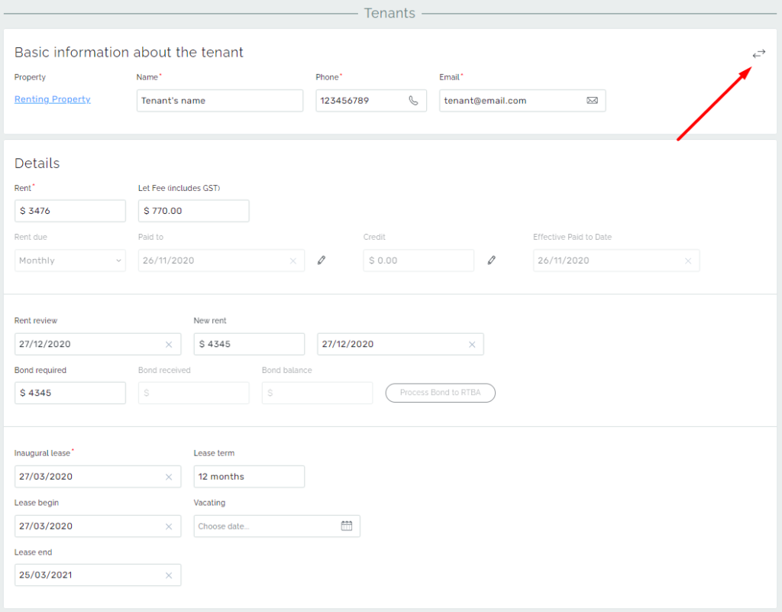This screenshot has height=612, width=782.
Task: Clear the Lease begin date
Action: tap(169, 526)
